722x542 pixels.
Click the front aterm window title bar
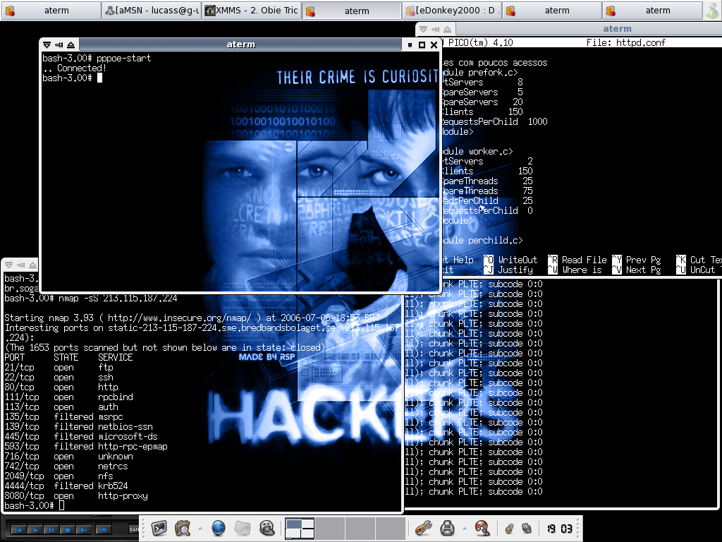241,44
